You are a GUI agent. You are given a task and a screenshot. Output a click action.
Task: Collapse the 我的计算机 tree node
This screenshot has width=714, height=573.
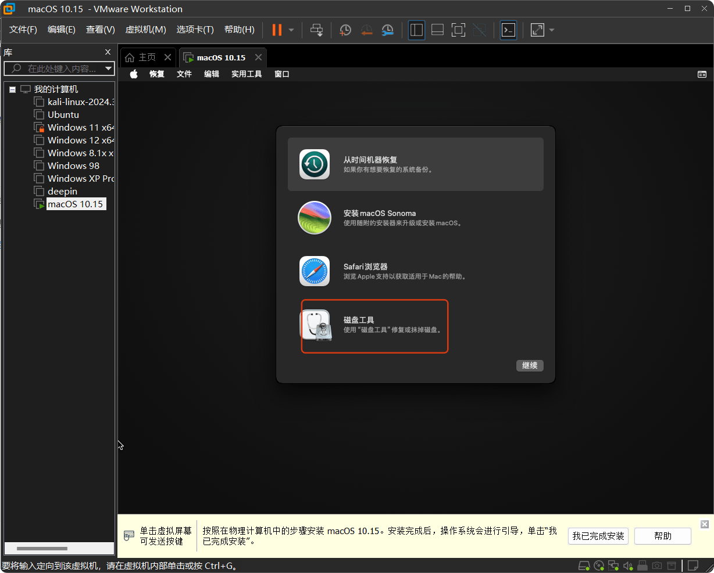(12, 89)
